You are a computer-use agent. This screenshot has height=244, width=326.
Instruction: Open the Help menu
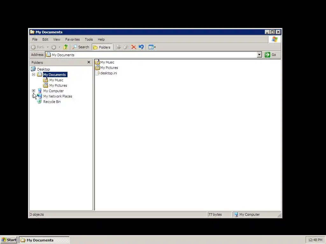101,39
